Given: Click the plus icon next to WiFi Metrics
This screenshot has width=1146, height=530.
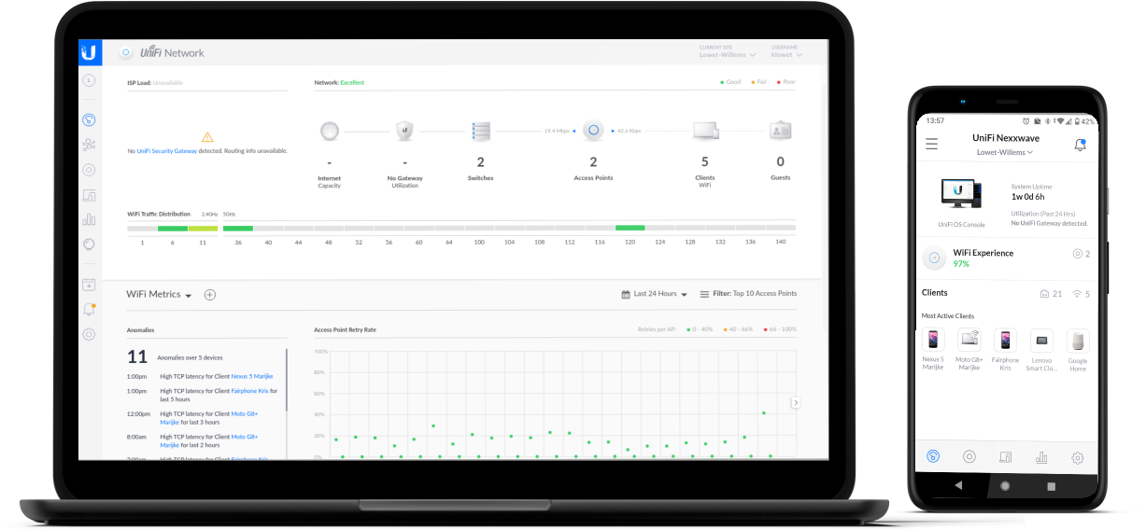Looking at the screenshot, I should [x=210, y=295].
